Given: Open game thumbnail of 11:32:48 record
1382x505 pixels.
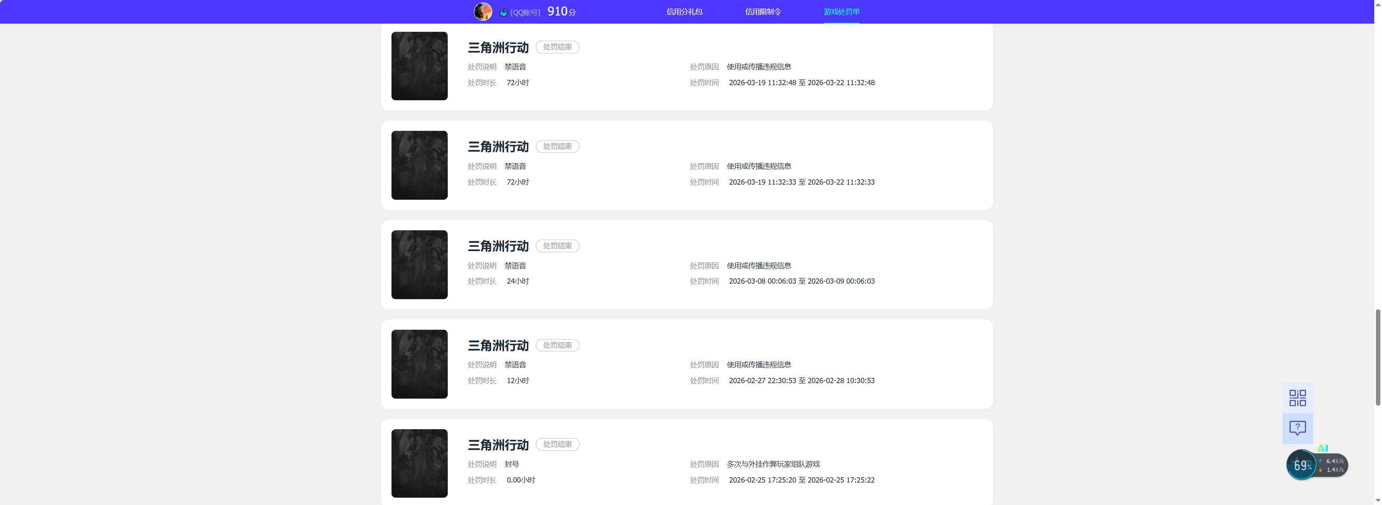Looking at the screenshot, I should point(419,66).
